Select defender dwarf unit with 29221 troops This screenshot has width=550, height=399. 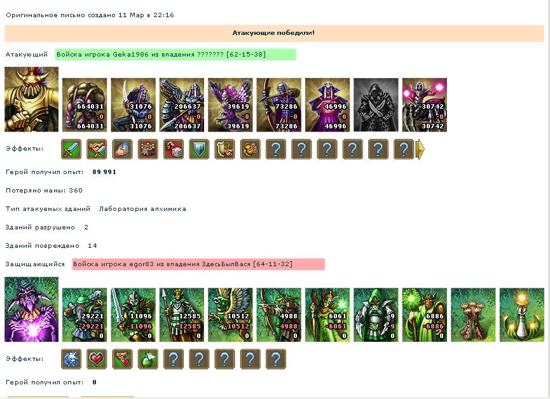coord(85,315)
